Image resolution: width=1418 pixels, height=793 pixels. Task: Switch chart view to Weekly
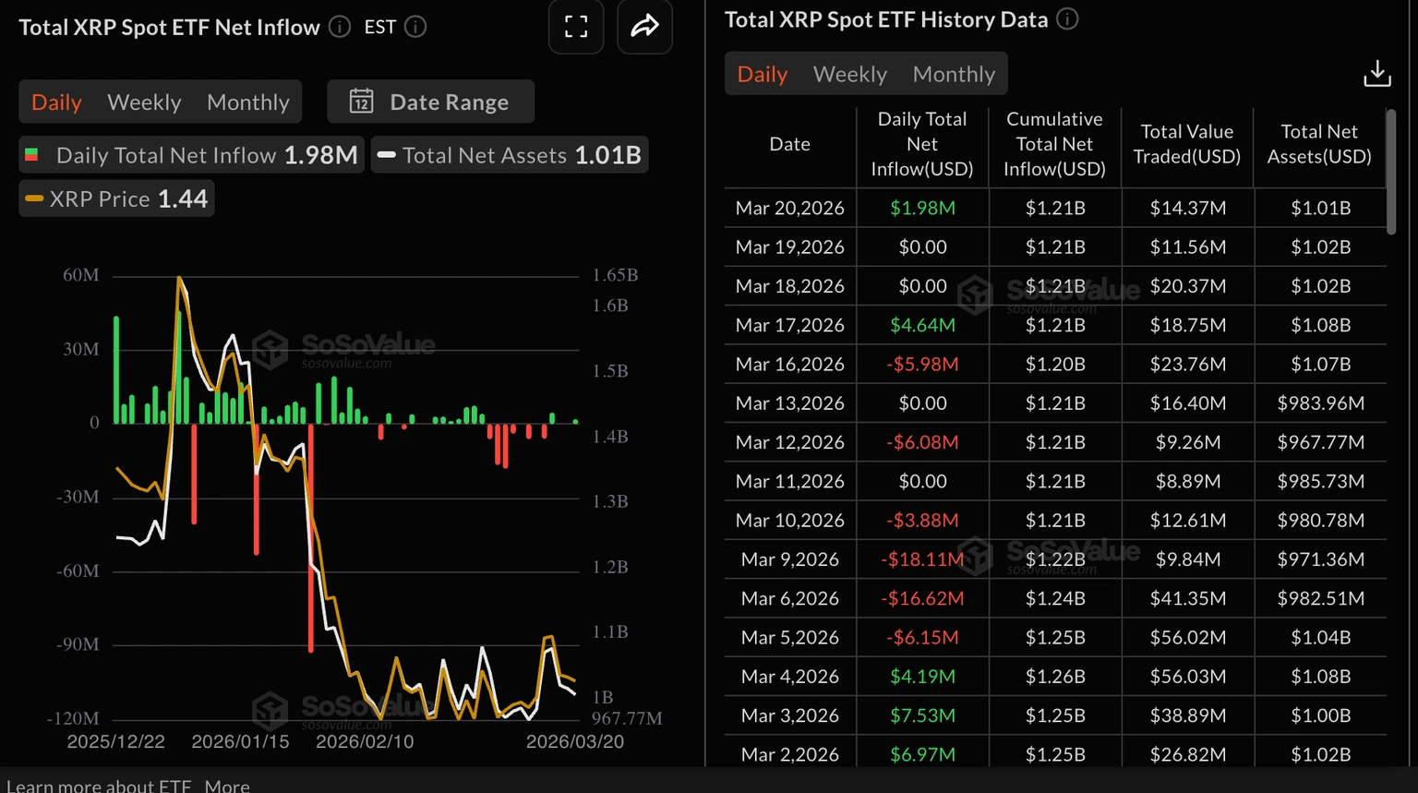pyautogui.click(x=144, y=102)
